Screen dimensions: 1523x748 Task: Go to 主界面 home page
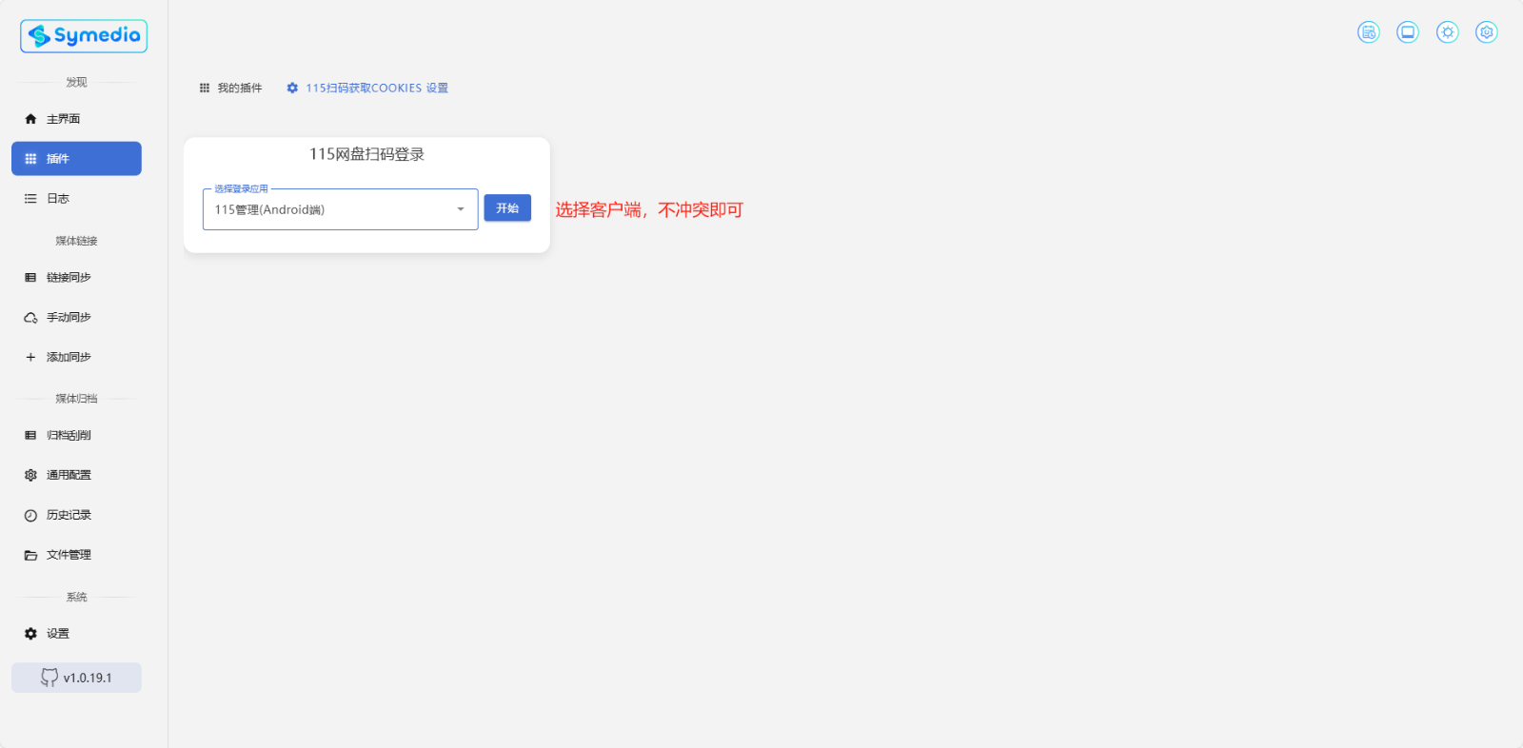(x=76, y=119)
